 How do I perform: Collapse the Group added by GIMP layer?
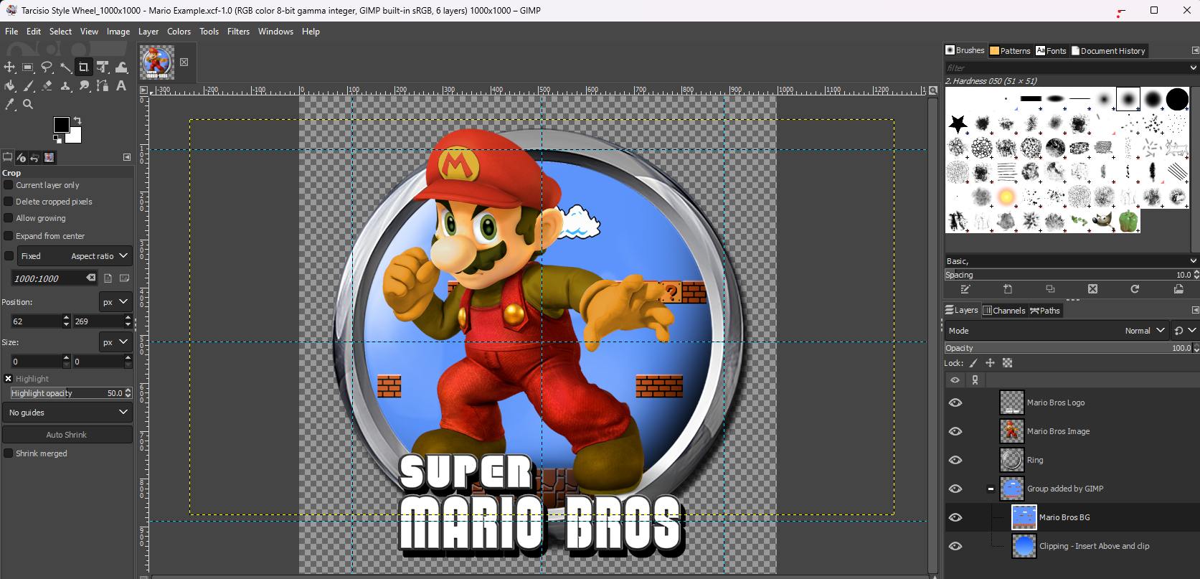click(x=991, y=489)
